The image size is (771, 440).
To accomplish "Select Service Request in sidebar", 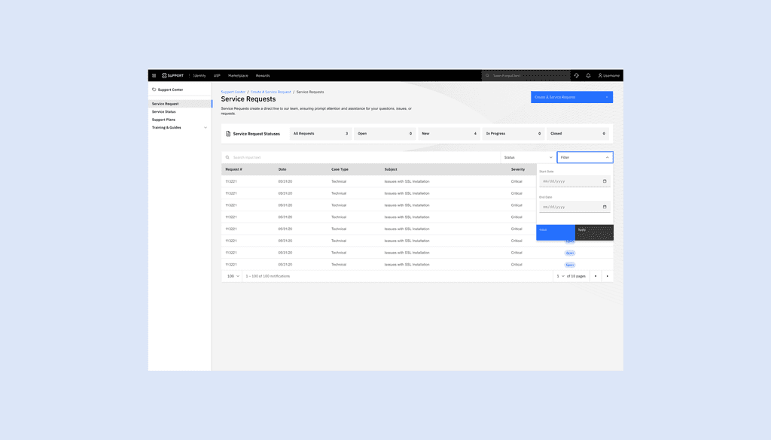I will coord(180,104).
